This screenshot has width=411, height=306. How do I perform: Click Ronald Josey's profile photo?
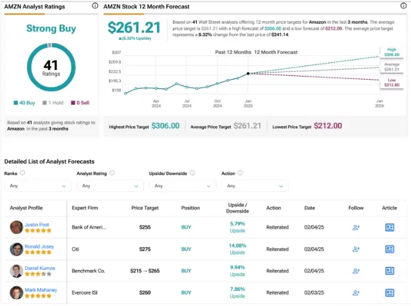[x=16, y=249]
